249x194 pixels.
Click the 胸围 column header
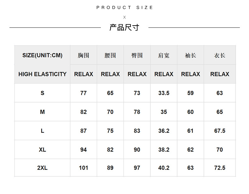pyautogui.click(x=84, y=55)
